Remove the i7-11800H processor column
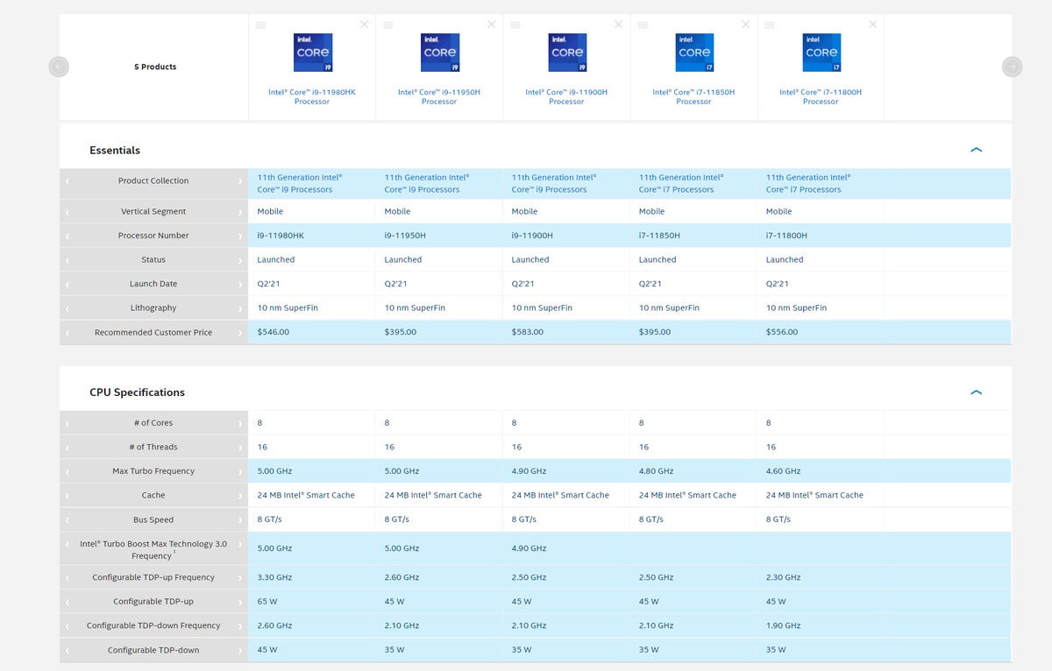 (872, 25)
